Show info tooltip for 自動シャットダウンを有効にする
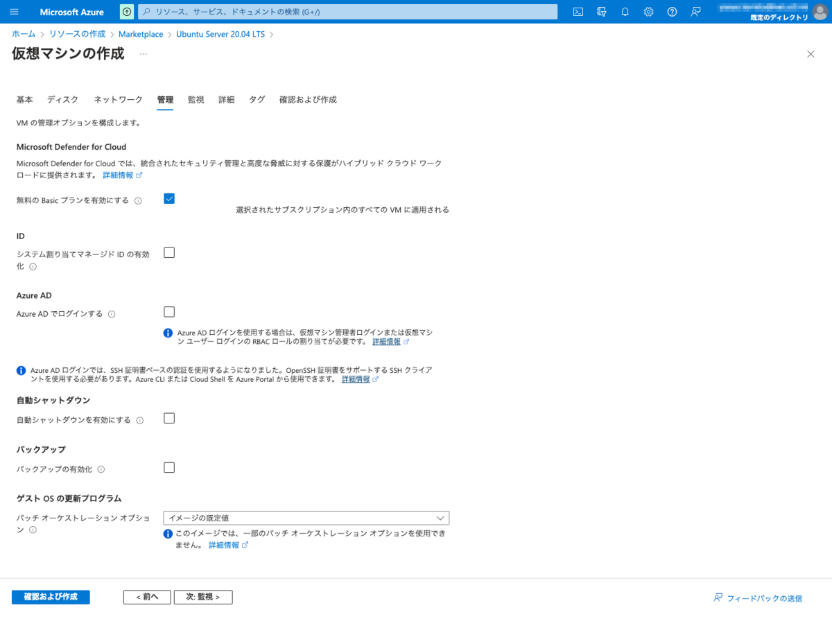The image size is (832, 619). coord(139,421)
